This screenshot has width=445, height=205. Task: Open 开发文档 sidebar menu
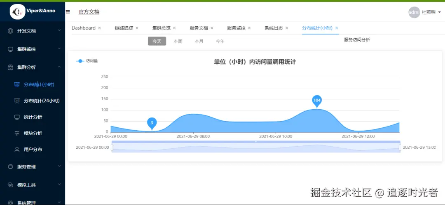[x=26, y=31]
